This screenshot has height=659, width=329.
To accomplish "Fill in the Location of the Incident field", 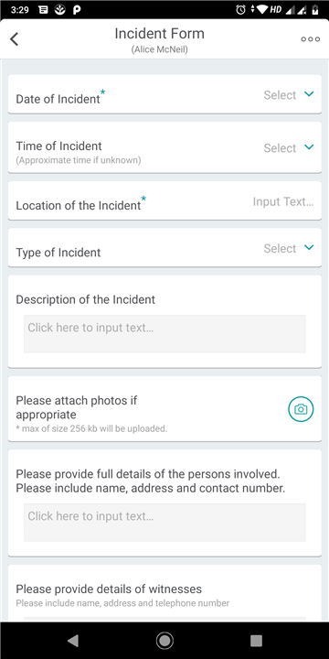I will tap(283, 201).
